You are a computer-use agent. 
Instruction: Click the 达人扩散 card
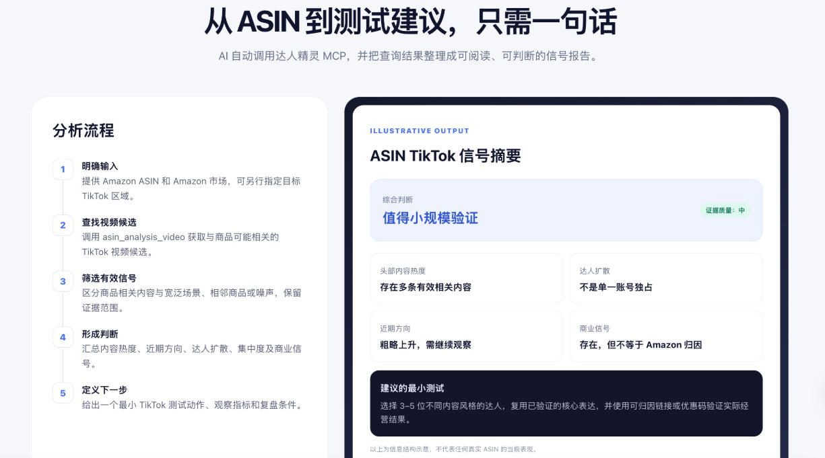click(x=666, y=278)
